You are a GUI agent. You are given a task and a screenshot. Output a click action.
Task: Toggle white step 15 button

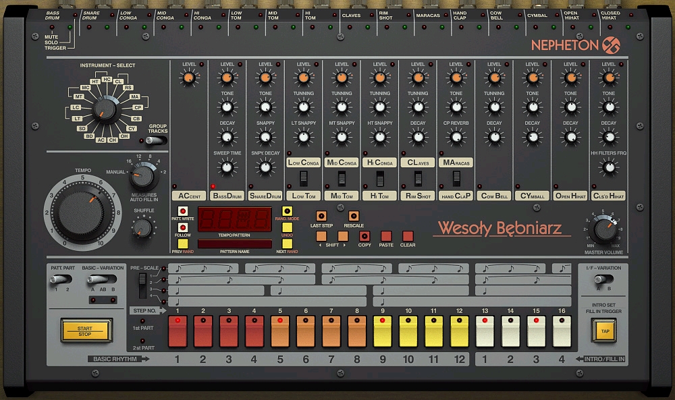[x=537, y=331]
